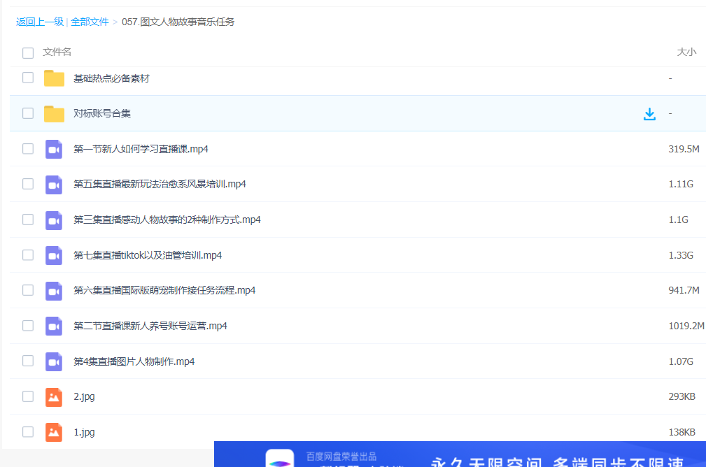Click the video icon beside 第4集直播图片人物制作.mp4
The width and height of the screenshot is (706, 467).
(54, 361)
